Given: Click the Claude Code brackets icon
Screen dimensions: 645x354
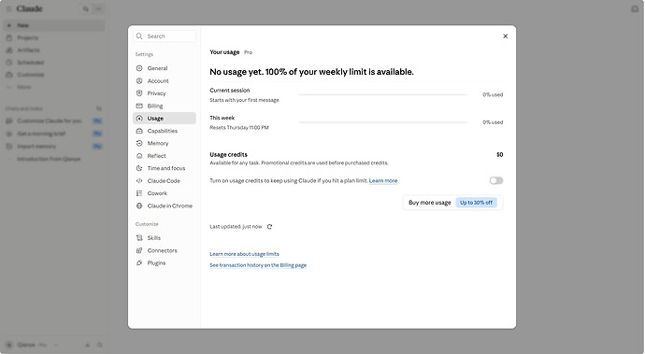Looking at the screenshot, I should tap(139, 180).
